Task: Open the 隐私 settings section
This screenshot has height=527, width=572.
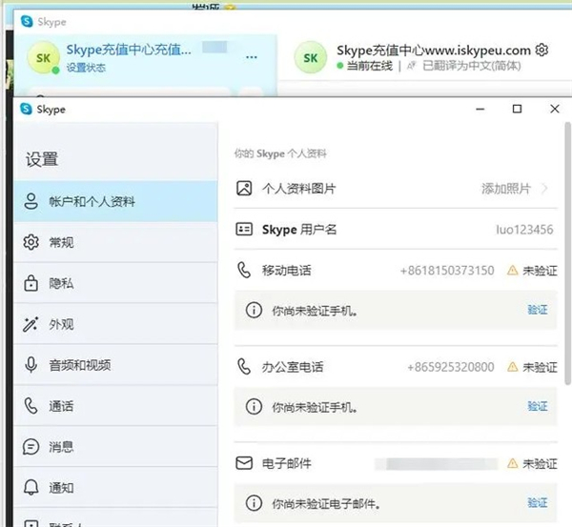Action: 115,283
